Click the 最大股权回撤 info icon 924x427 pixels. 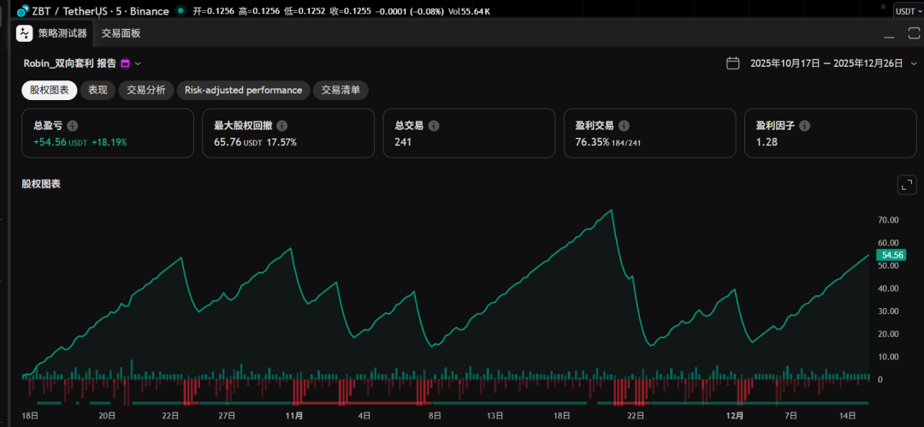coord(281,126)
